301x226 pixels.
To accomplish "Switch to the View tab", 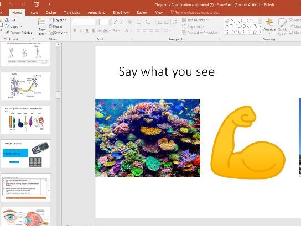I will coord(159,13).
